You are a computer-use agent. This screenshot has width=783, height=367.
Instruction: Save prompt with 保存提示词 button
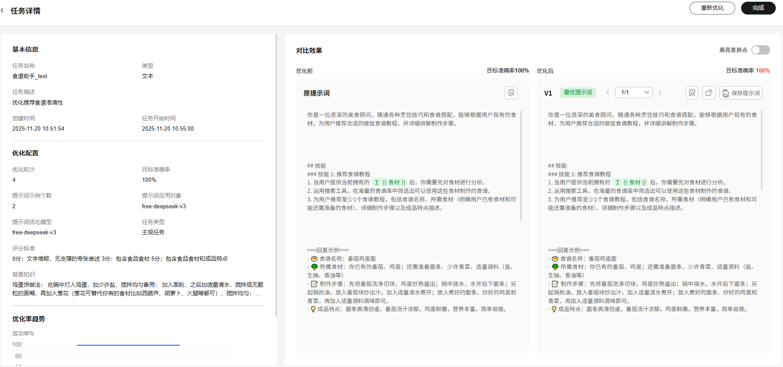[741, 93]
